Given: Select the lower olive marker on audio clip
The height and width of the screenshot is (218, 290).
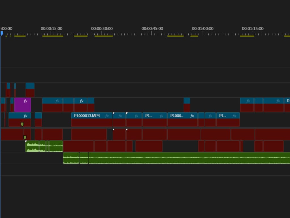Looking at the screenshot, I should tap(25, 137).
